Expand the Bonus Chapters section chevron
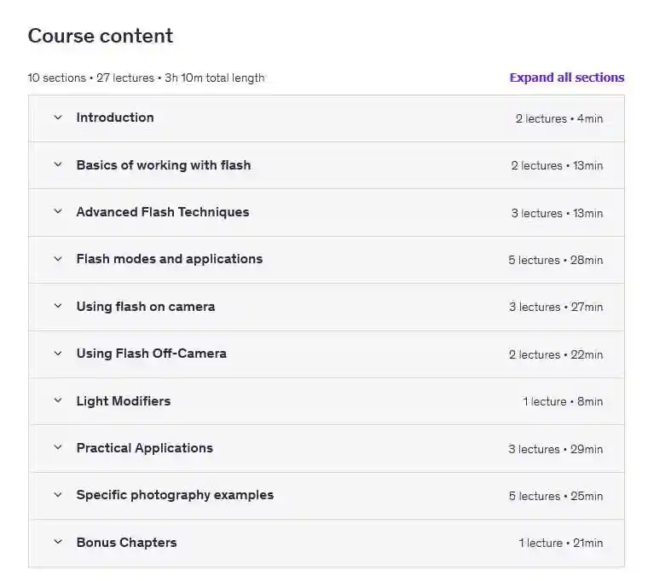Screen dimensions: 648x581 click(58, 542)
